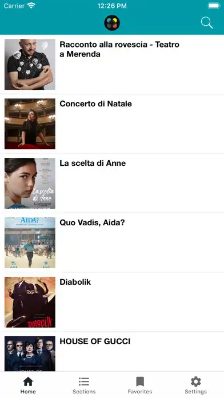Open the Settings gear icon
This screenshot has width=224, height=398.
(196, 381)
